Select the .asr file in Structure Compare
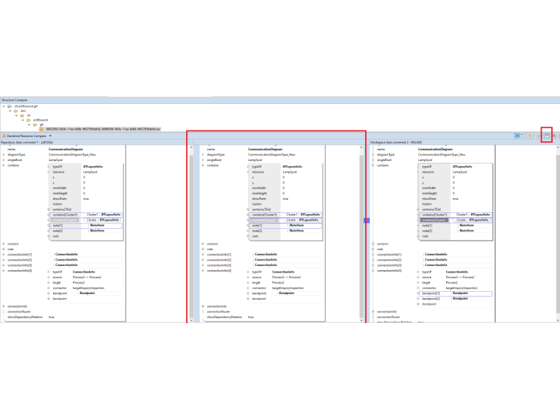Viewport: 560px width, 420px height. 102,129
